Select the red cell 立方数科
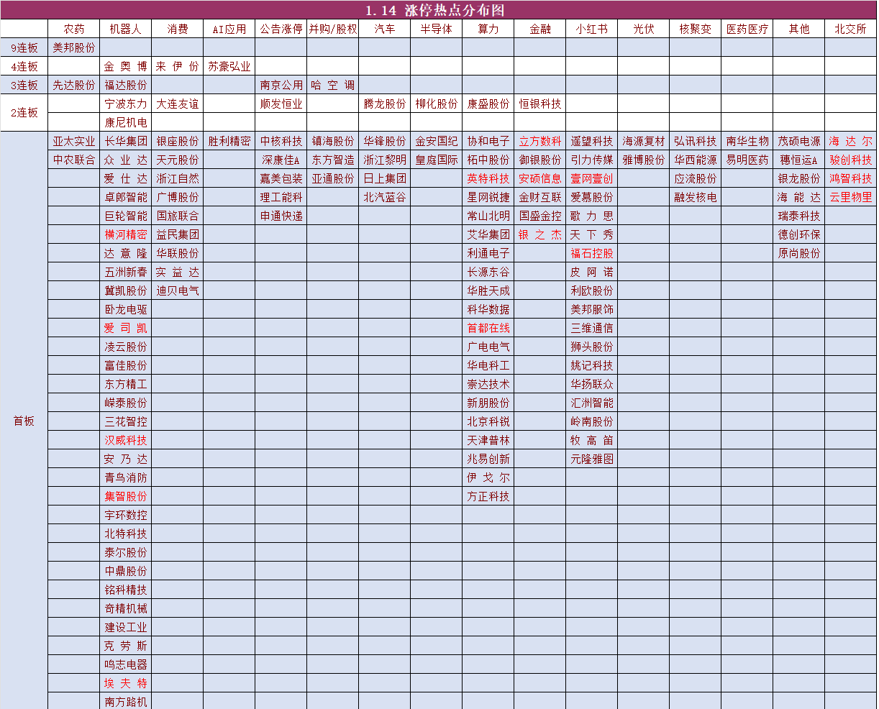This screenshot has height=709, width=879. coord(540,141)
